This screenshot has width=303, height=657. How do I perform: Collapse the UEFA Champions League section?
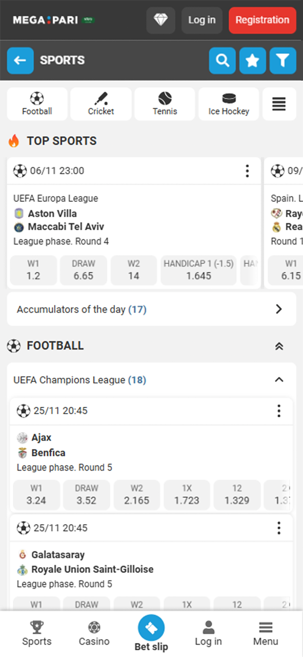tap(278, 380)
